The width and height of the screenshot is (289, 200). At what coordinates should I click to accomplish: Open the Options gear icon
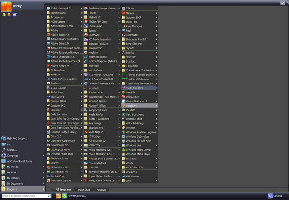(270, 196)
